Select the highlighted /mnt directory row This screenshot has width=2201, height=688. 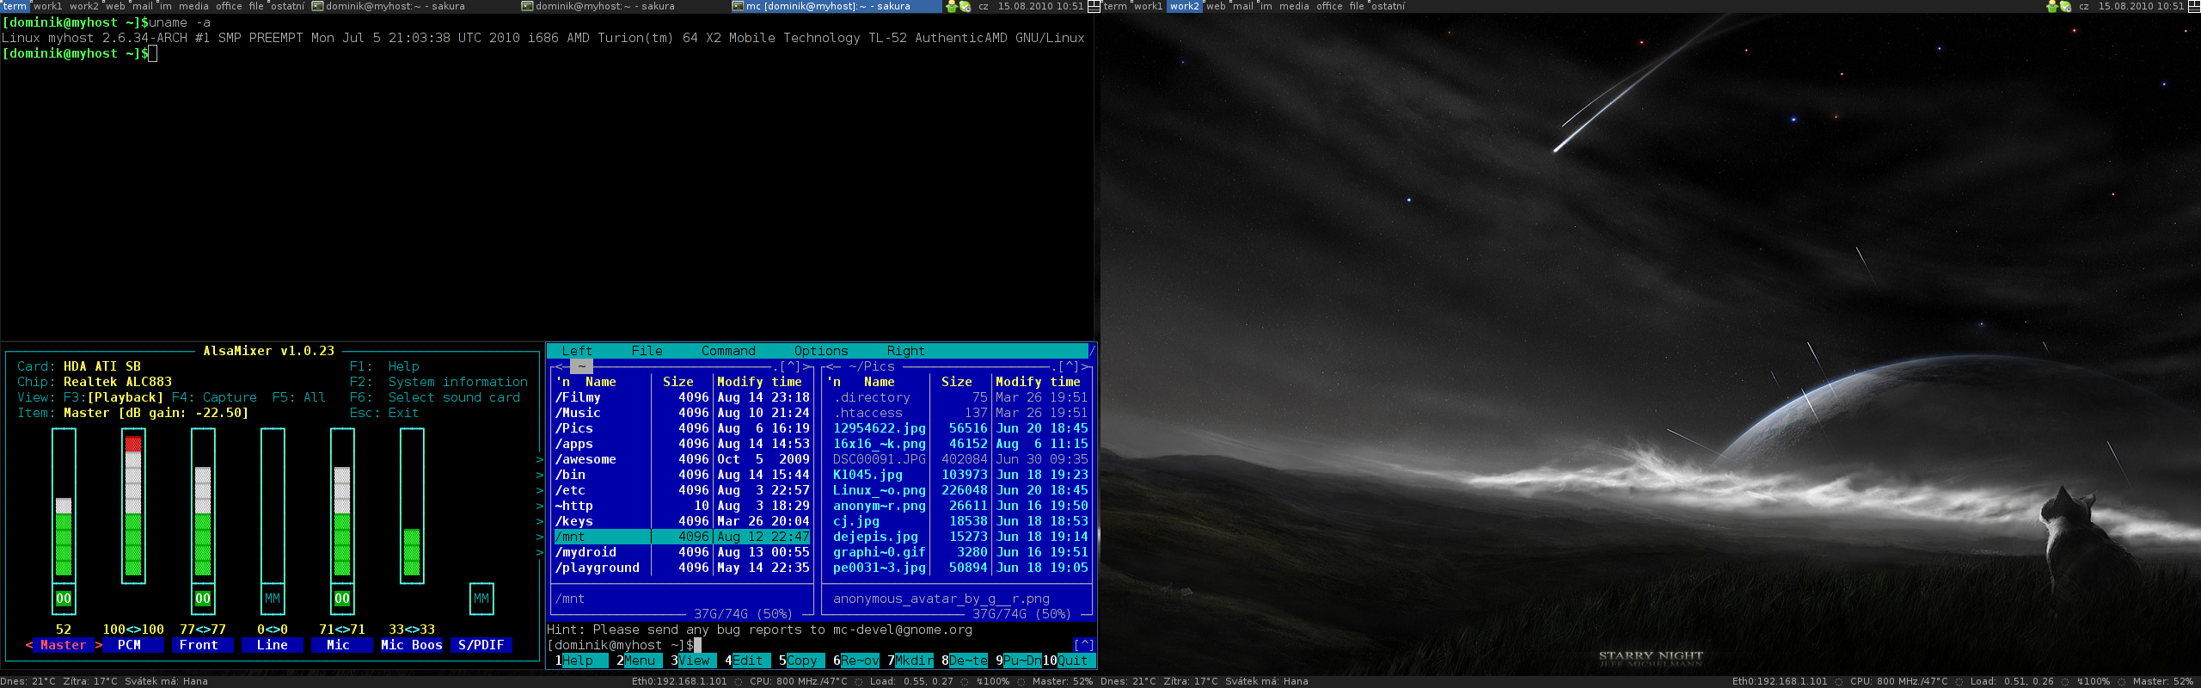pos(683,537)
